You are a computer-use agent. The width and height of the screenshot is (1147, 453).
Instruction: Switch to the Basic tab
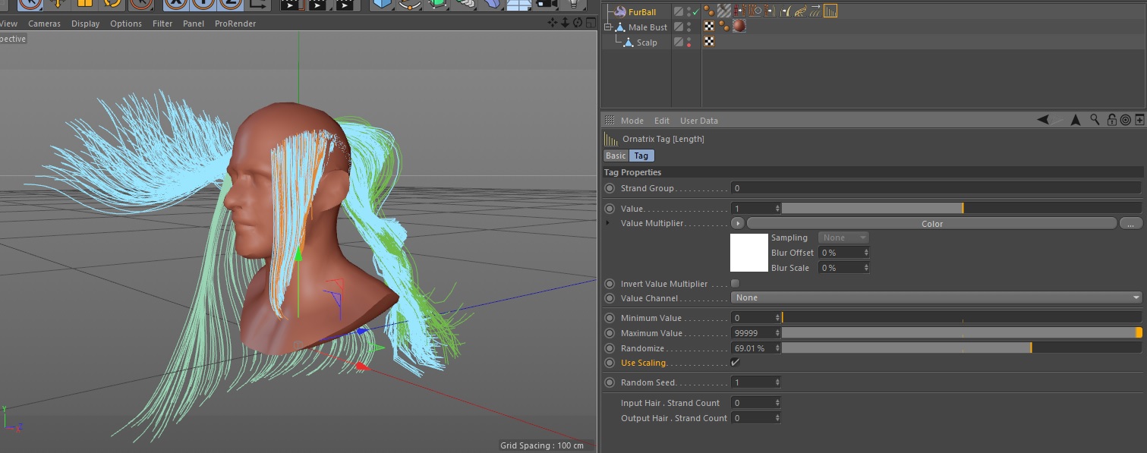[616, 156]
